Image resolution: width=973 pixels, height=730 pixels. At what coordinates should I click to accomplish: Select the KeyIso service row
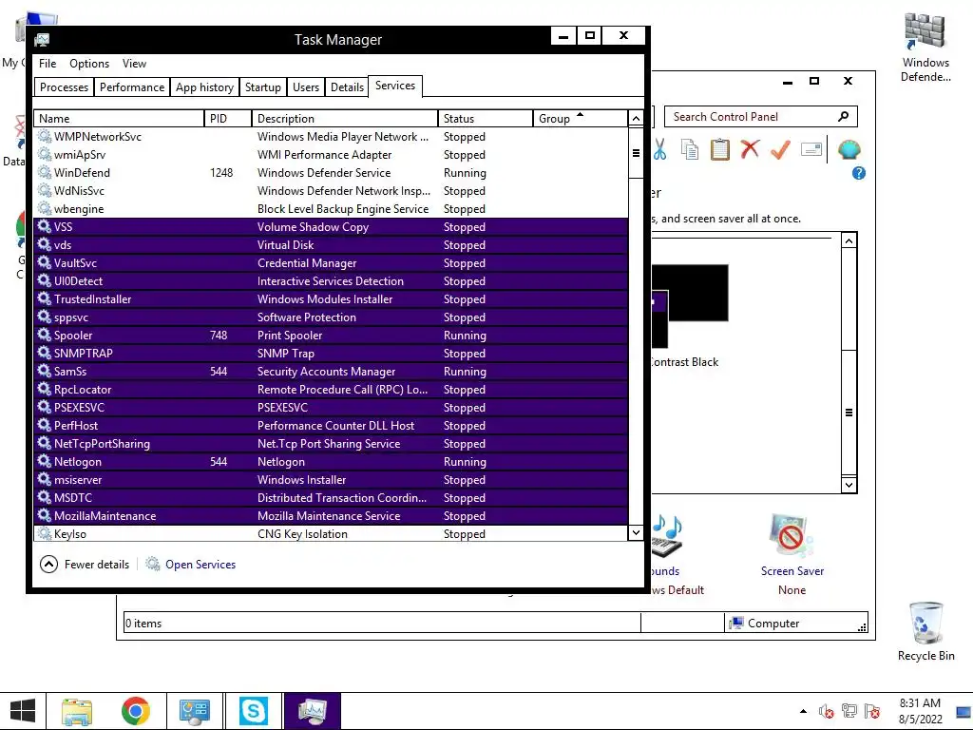[331, 534]
